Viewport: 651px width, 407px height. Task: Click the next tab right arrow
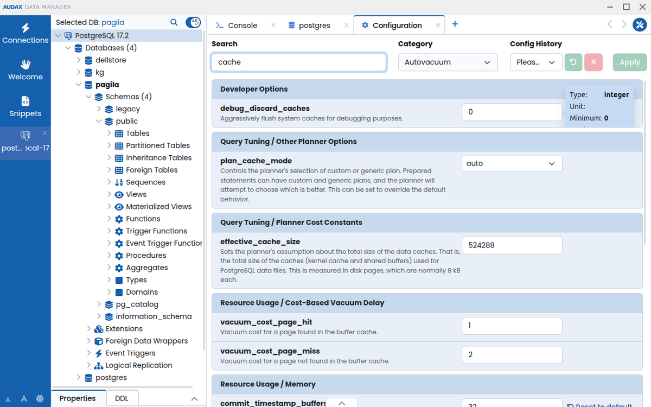pyautogui.click(x=624, y=24)
